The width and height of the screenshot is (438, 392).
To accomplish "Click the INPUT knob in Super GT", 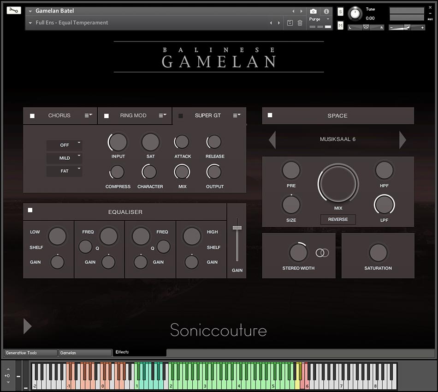I will [118, 142].
